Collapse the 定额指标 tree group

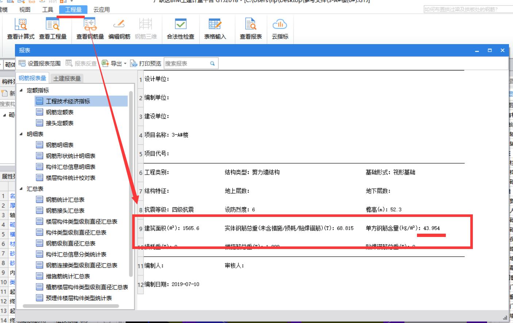tap(21, 90)
